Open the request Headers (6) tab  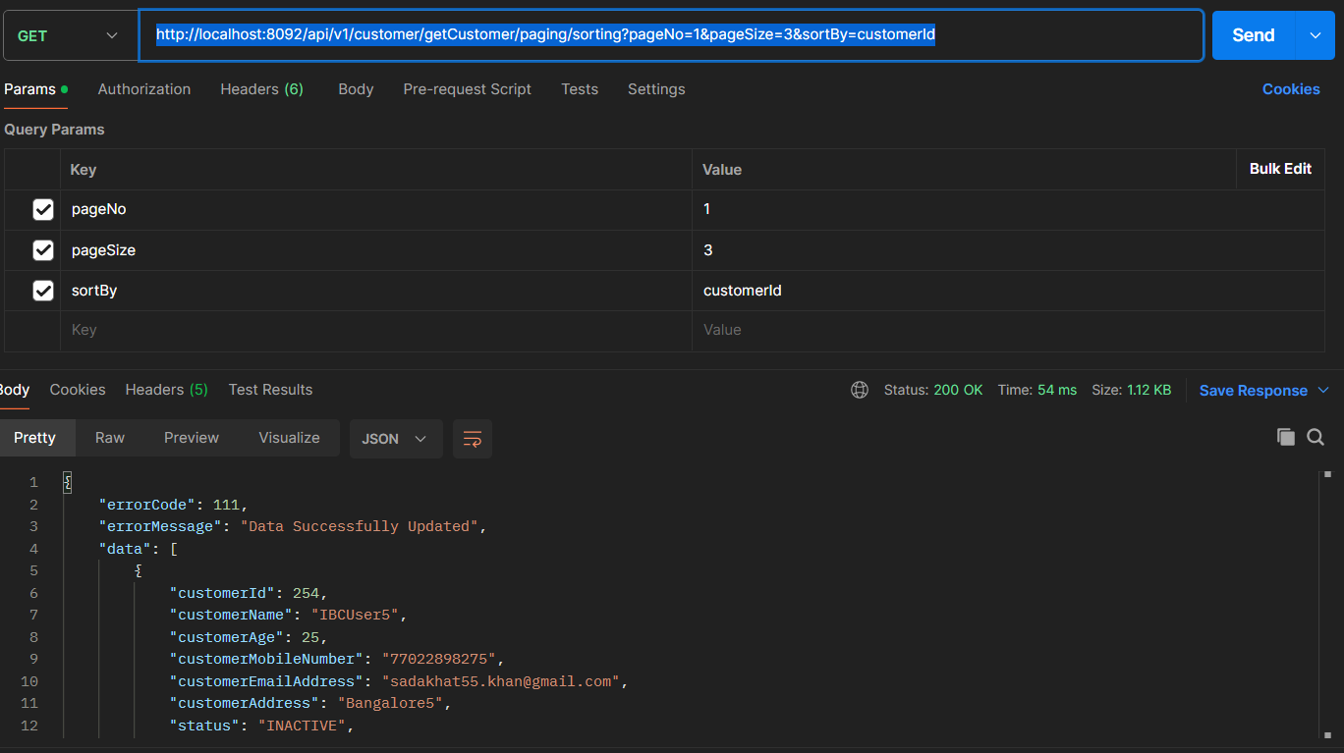(x=261, y=89)
